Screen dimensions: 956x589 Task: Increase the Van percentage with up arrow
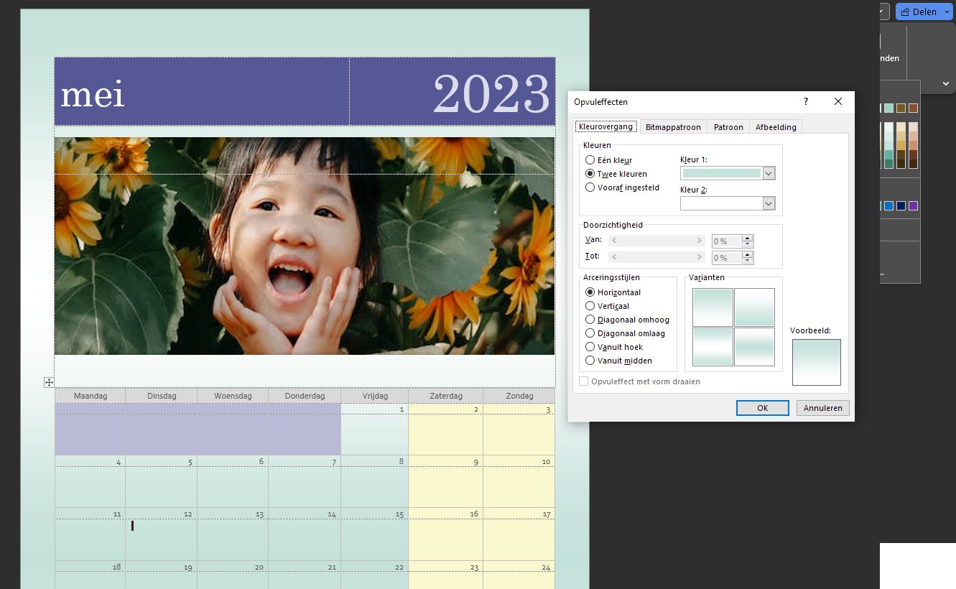point(748,238)
